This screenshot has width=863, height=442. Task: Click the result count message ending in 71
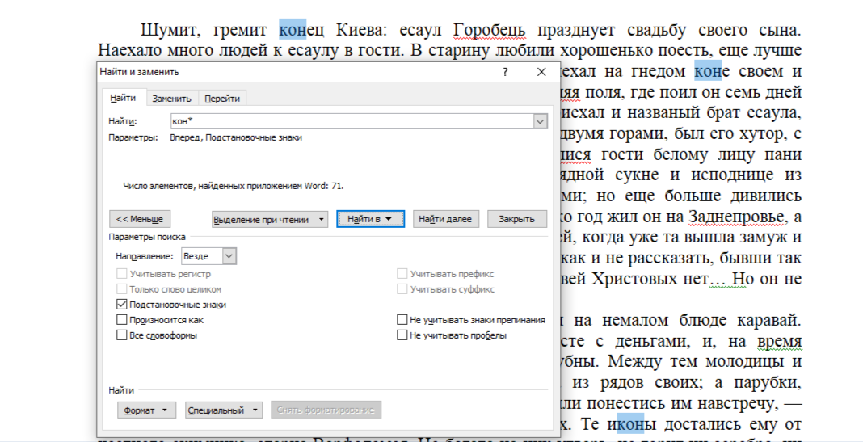pos(234,186)
